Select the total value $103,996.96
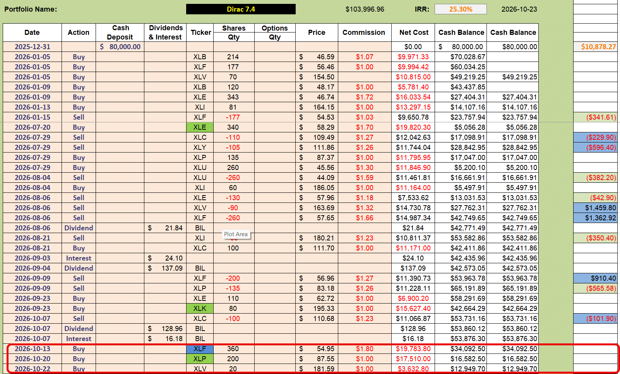Image resolution: width=620 pixels, height=374 pixels. (365, 9)
